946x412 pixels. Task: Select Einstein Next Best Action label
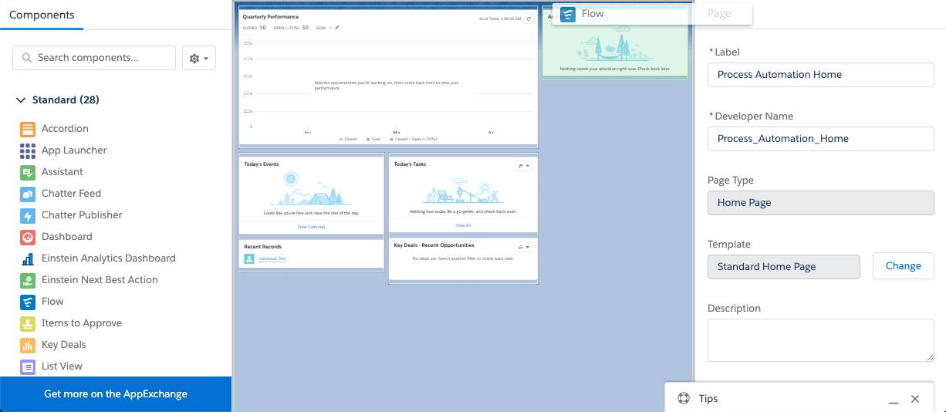(x=100, y=280)
